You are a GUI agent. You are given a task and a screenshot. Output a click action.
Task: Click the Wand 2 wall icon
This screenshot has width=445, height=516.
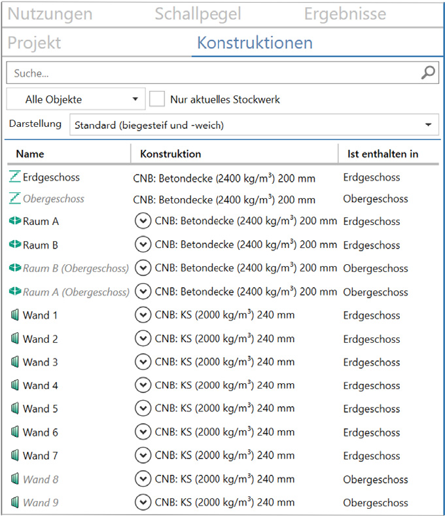coord(15,338)
